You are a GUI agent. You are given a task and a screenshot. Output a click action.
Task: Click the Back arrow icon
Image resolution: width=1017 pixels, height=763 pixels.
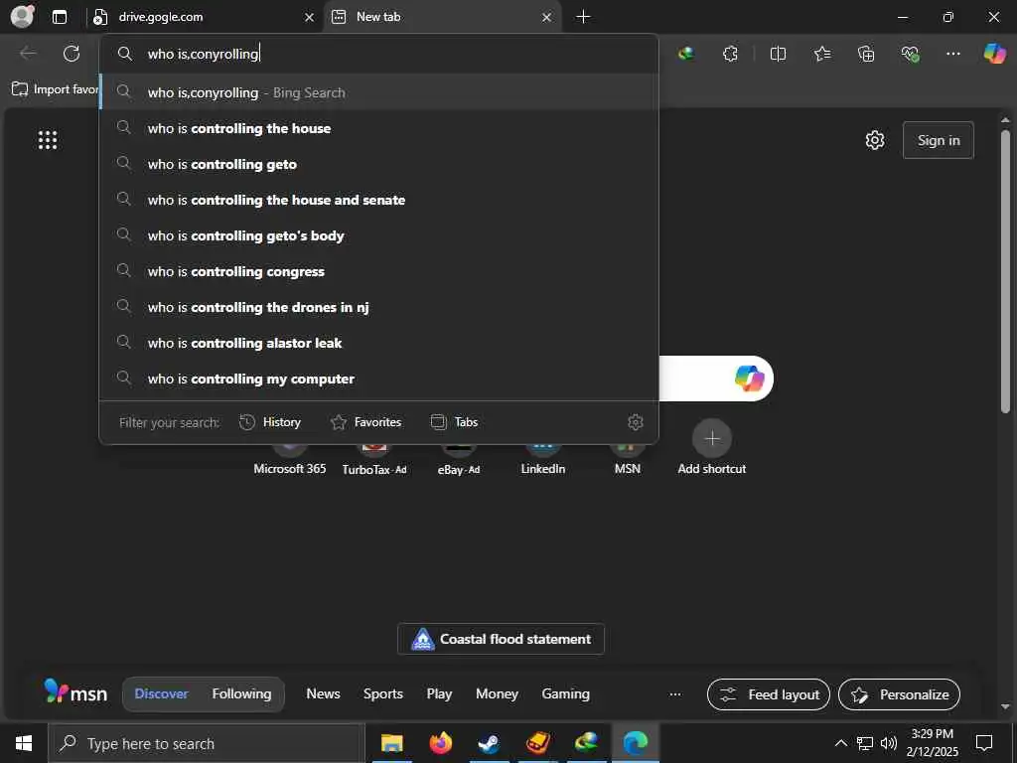(x=28, y=54)
